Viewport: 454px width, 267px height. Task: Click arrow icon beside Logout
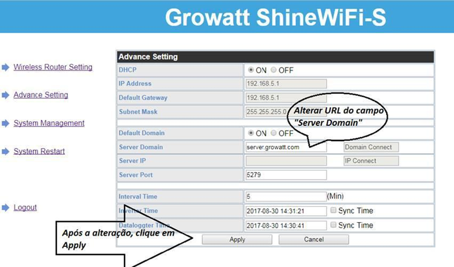click(5, 208)
